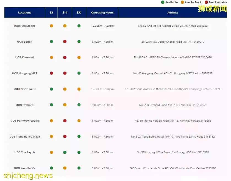Click the $2 status dot for UOB Tiong Bahru Plaza
This screenshot has width=231, height=181.
click(51, 136)
